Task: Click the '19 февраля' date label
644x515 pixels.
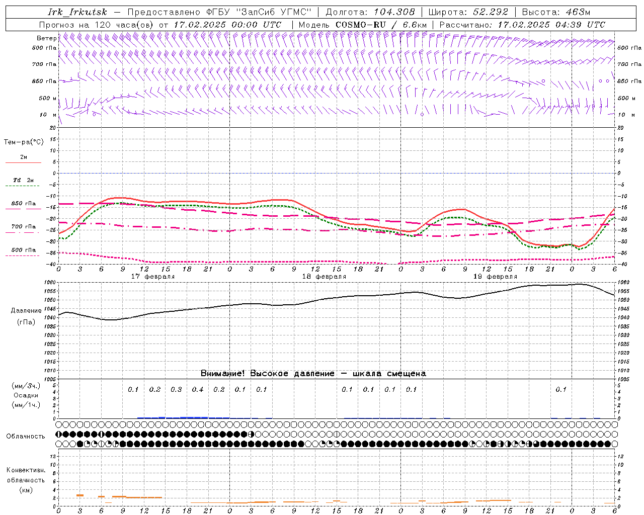Action: pos(495,277)
